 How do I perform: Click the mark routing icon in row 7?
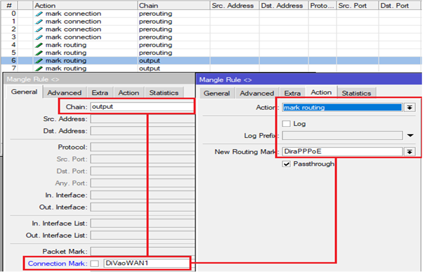39,69
